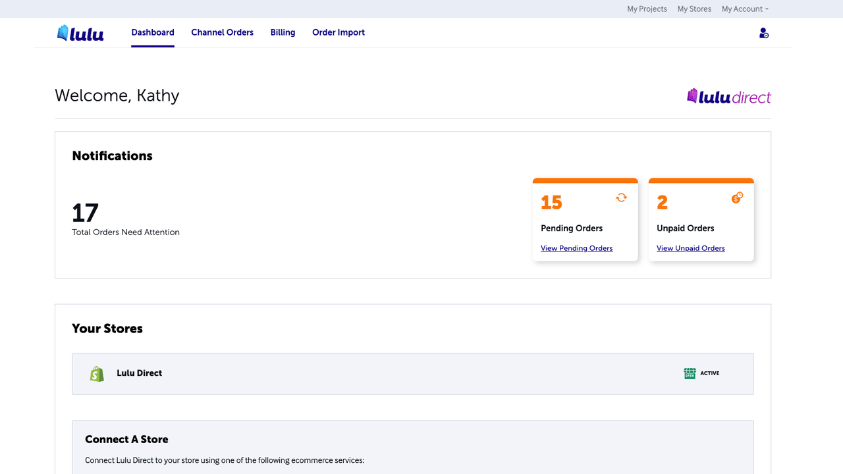Click the green active store icon
The image size is (843, 474).
tap(690, 373)
